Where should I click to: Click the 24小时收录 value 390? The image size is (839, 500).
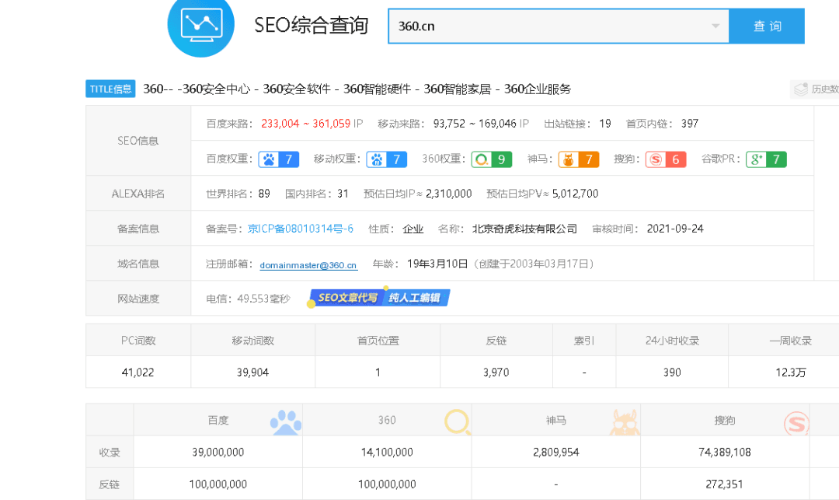click(672, 372)
